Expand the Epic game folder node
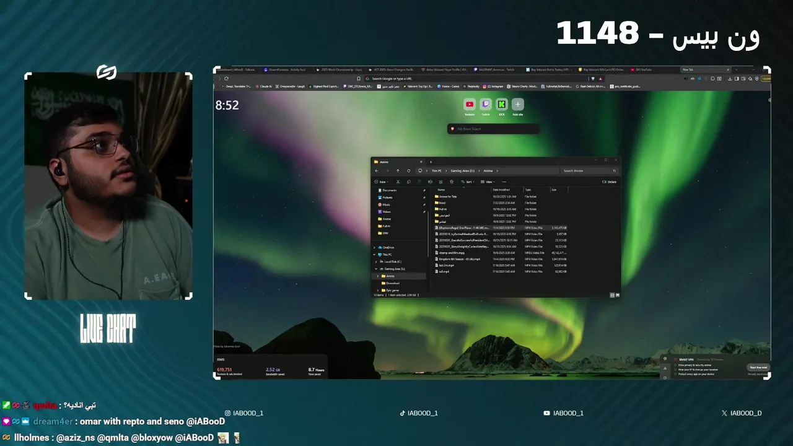The width and height of the screenshot is (793, 446). point(378,291)
